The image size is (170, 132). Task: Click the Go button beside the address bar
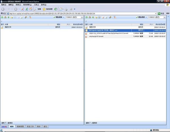161,14
